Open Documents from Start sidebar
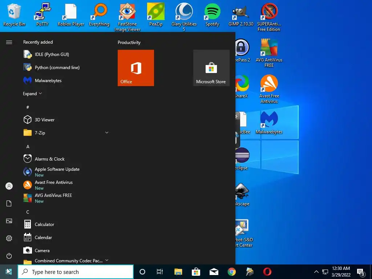 pos(9,203)
